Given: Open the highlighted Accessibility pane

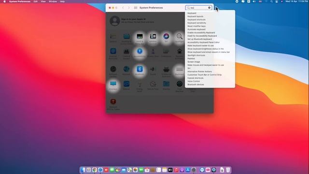Looking at the screenshot, I should tap(140, 51).
